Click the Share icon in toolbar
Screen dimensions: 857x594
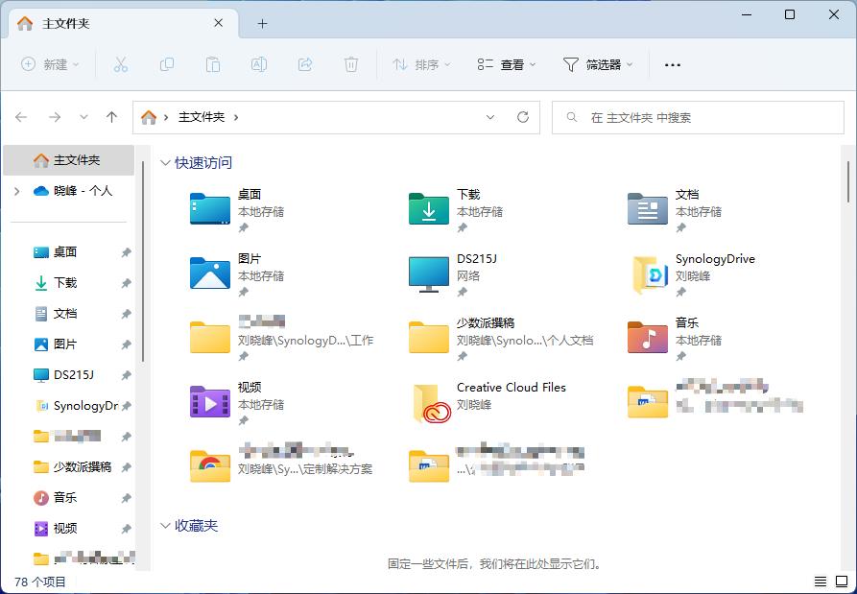pyautogui.click(x=305, y=64)
